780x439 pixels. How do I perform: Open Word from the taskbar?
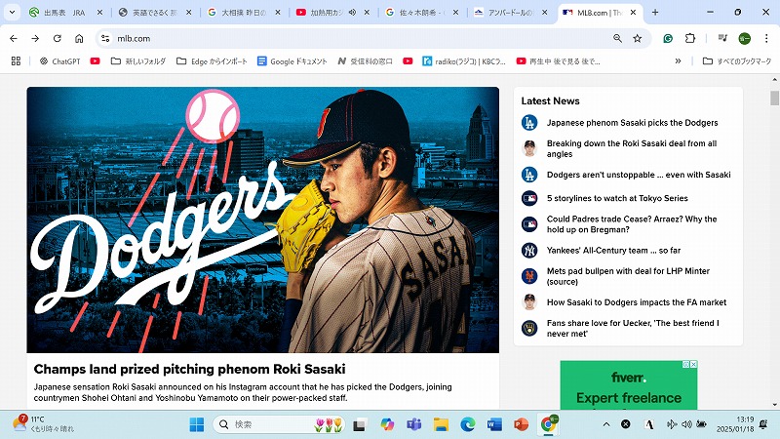[x=494, y=424]
